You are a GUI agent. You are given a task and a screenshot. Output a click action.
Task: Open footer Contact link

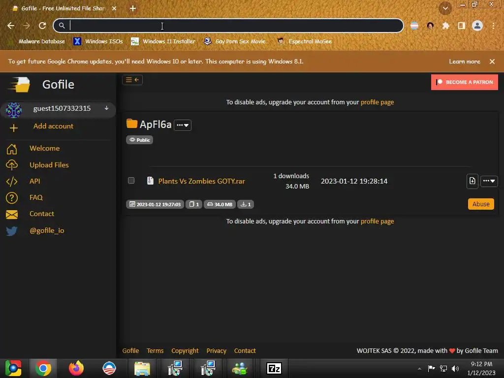(x=245, y=350)
